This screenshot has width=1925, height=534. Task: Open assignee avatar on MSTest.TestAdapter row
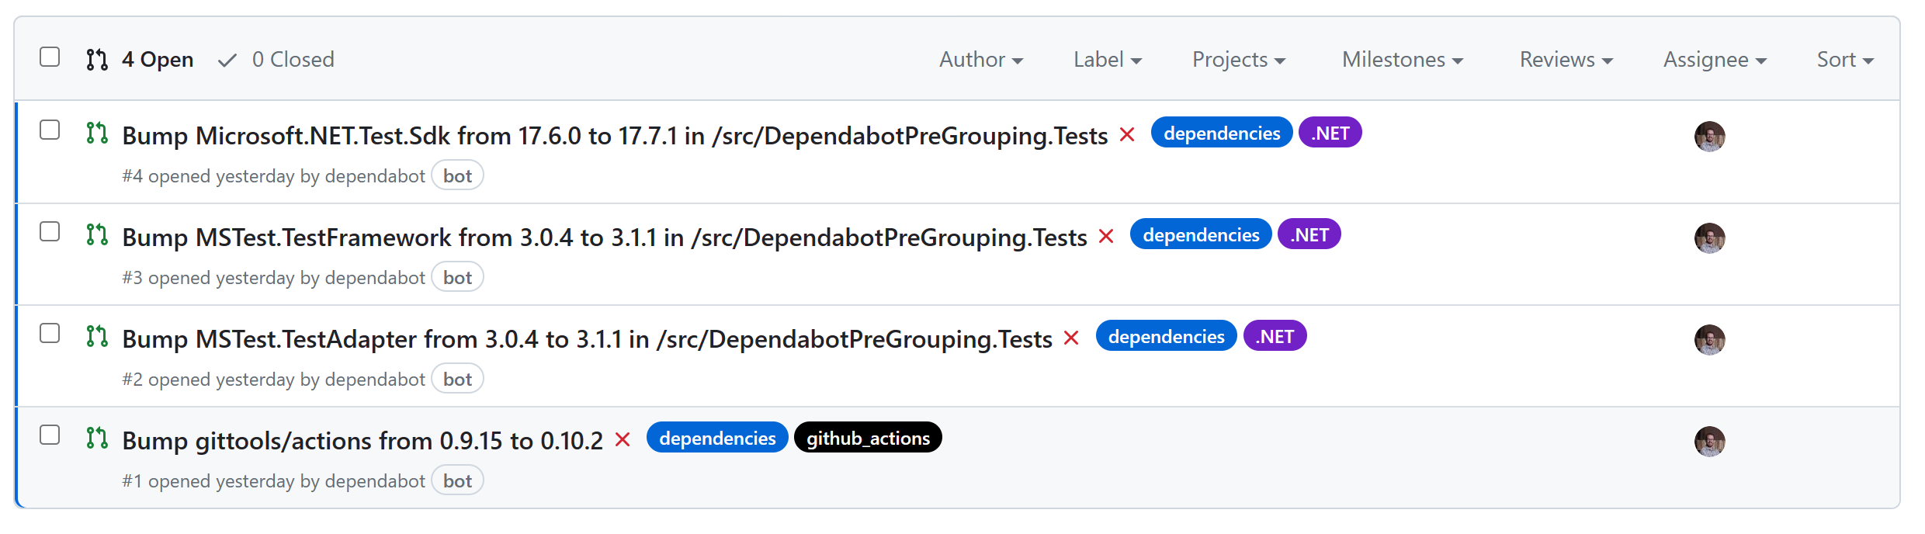pos(1710,340)
